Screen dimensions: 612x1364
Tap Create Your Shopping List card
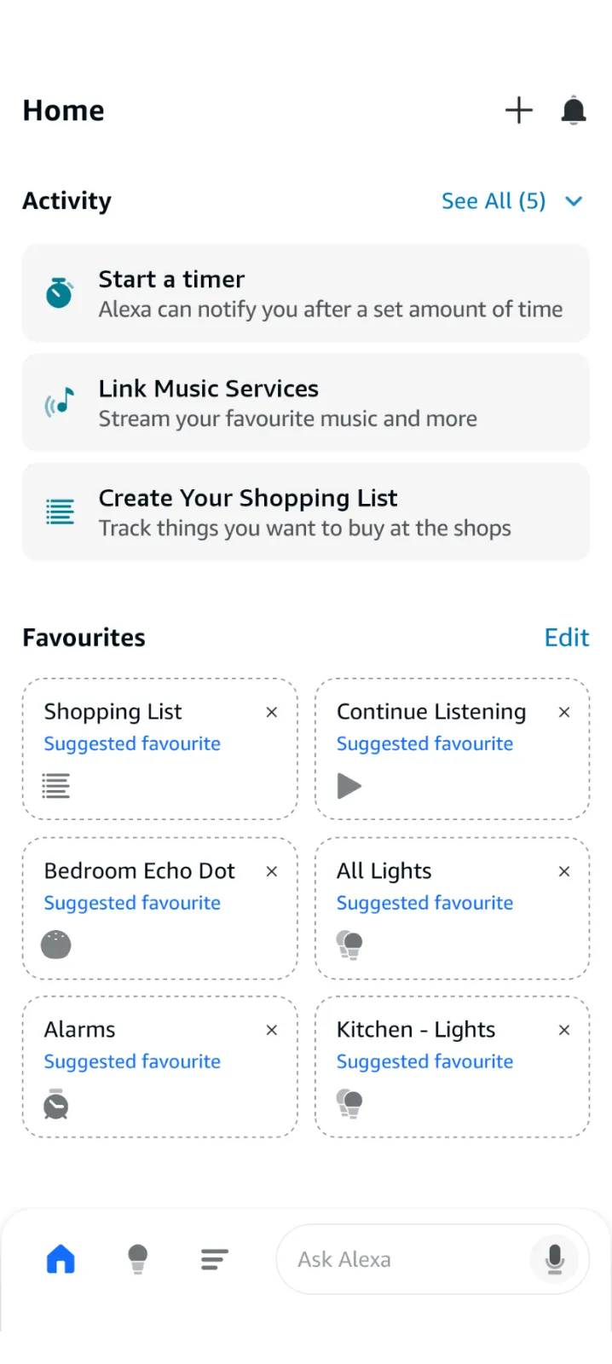click(305, 511)
